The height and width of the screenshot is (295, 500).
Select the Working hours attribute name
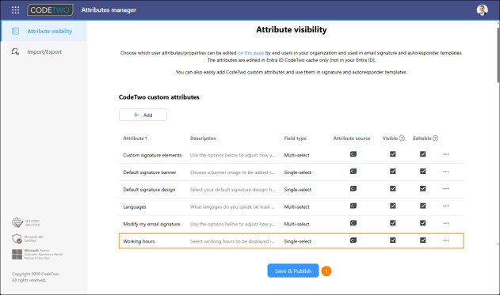point(139,241)
